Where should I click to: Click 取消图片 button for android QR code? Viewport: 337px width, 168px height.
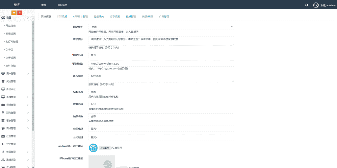[x=105, y=148]
